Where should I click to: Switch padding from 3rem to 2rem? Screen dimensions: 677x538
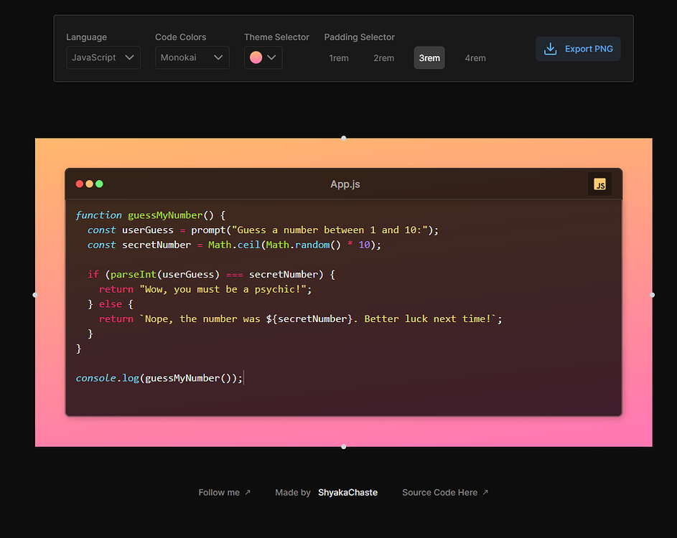[384, 58]
